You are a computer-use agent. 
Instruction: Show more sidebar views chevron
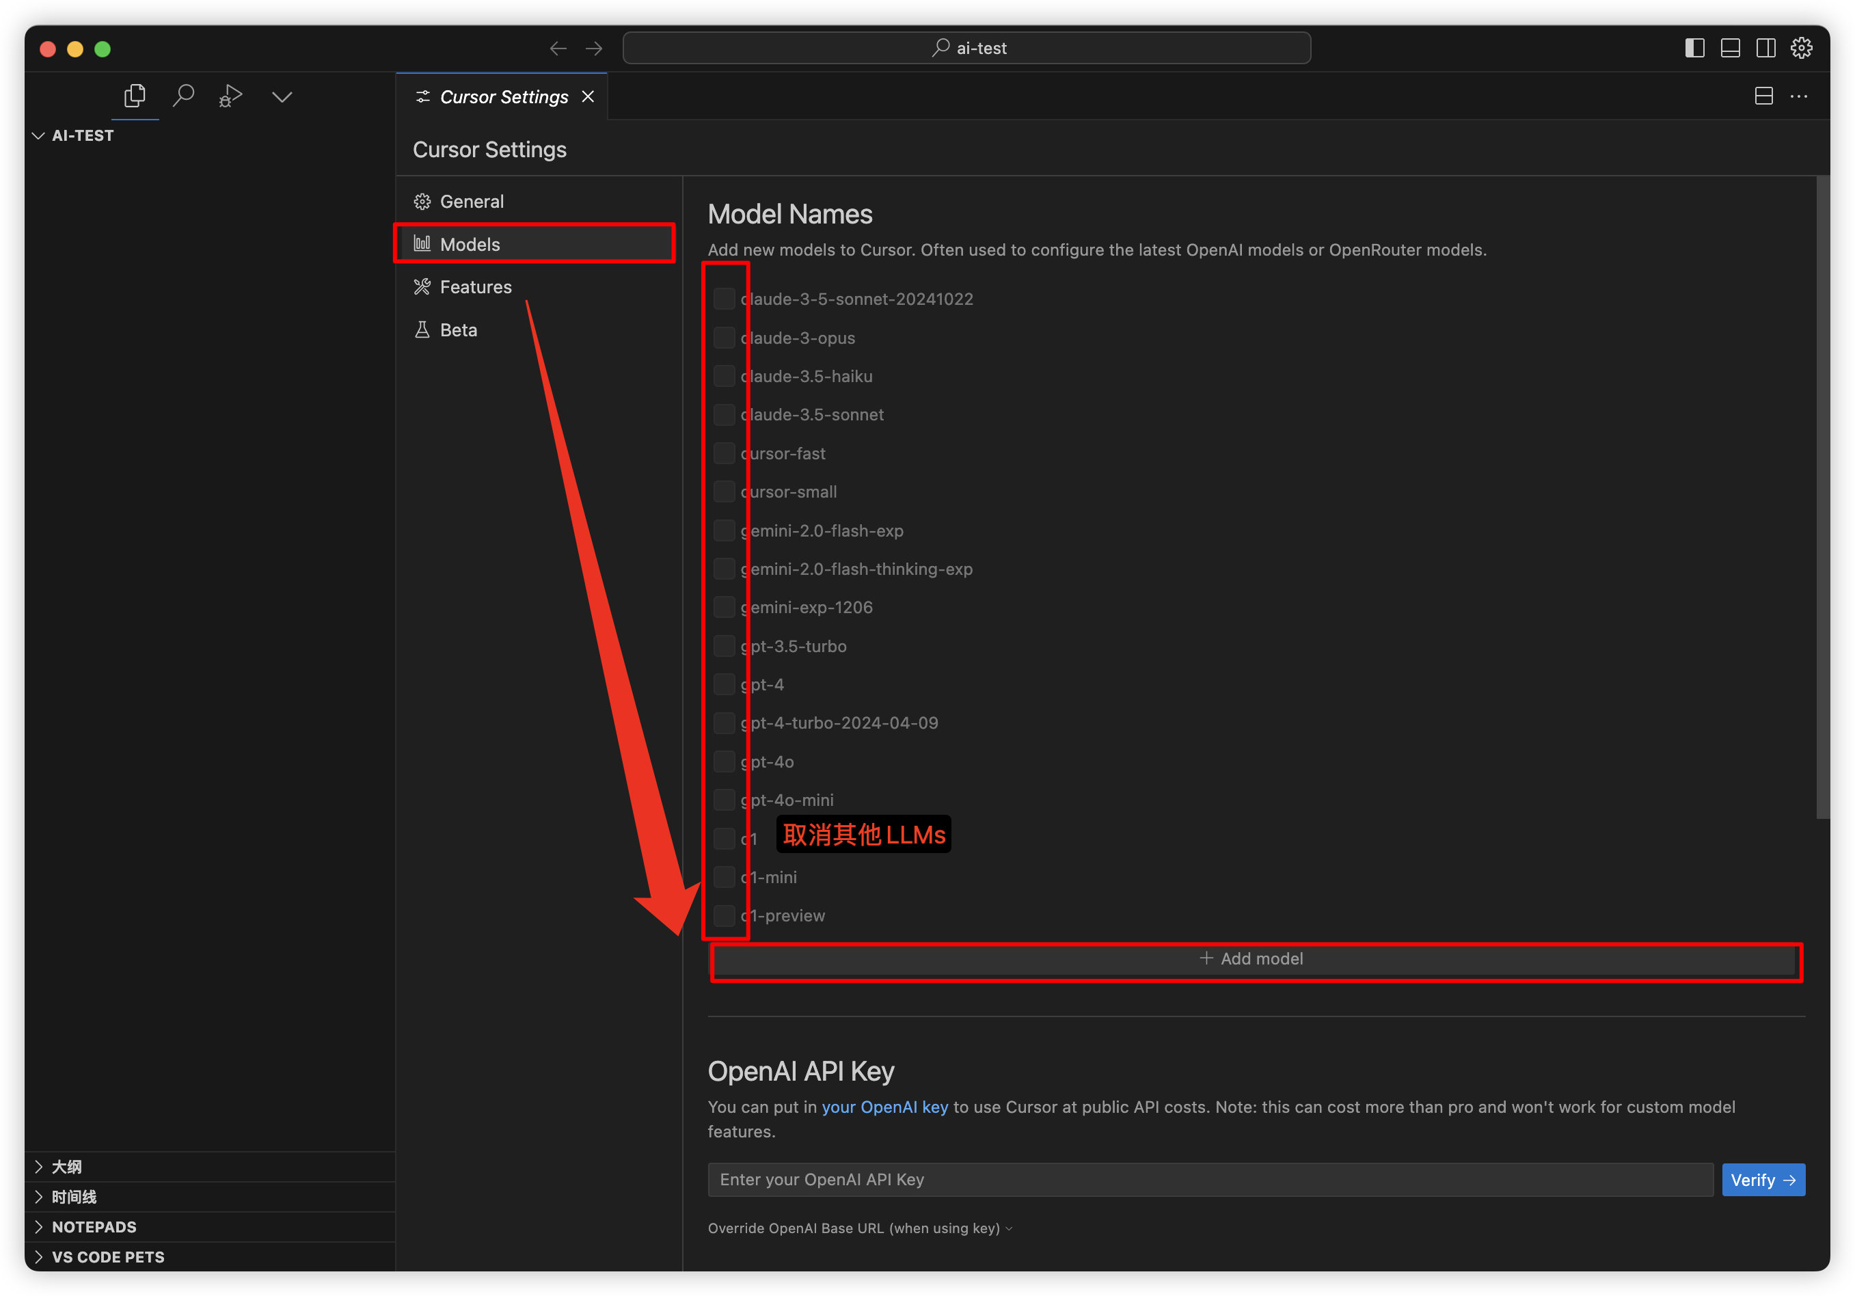[282, 97]
